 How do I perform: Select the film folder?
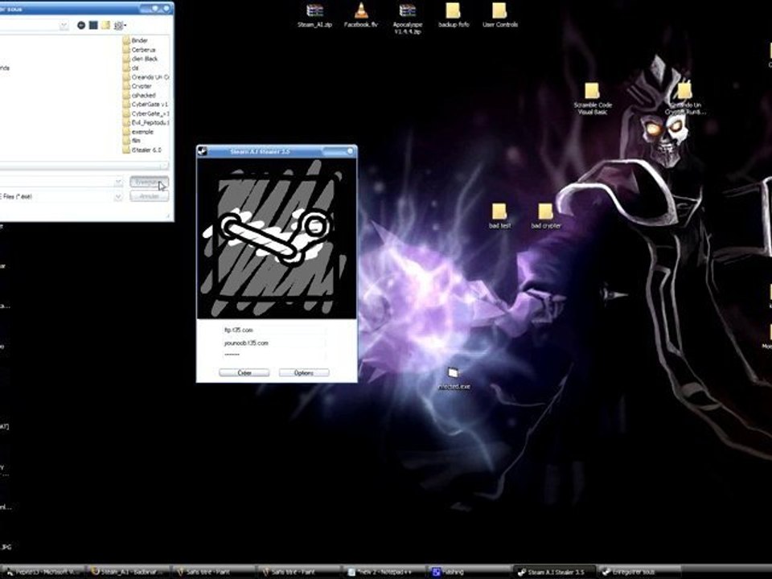(x=131, y=141)
